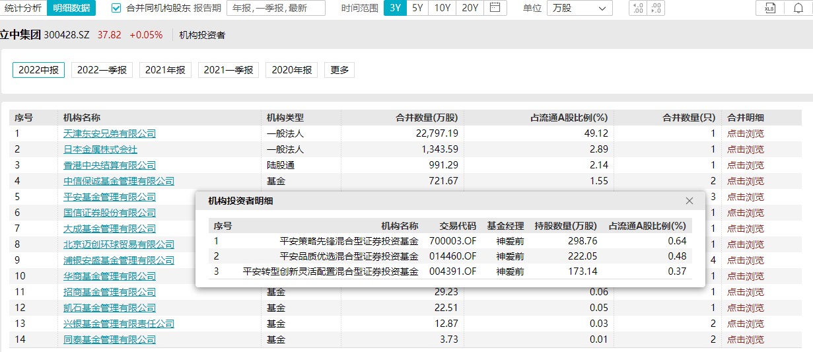Image resolution: width=813 pixels, height=352 pixels.
Task: Click 点击浏览 for 兴银基金 row
Action: (746, 324)
